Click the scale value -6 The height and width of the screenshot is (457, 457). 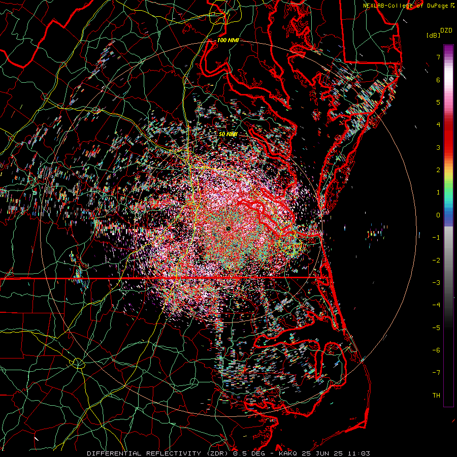436,350
